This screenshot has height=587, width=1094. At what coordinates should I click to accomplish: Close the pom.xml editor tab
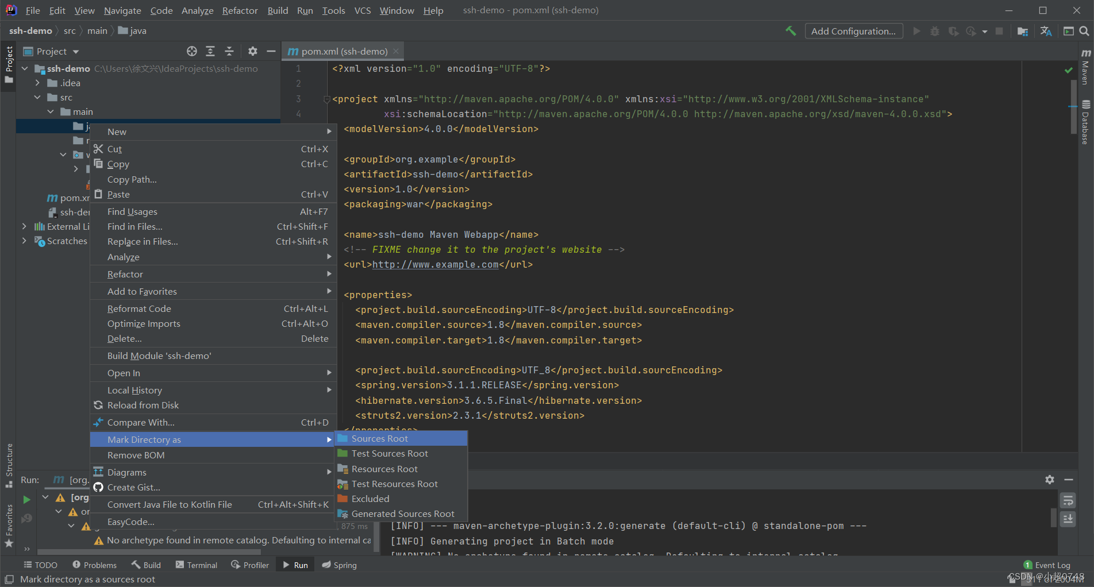pyautogui.click(x=396, y=51)
